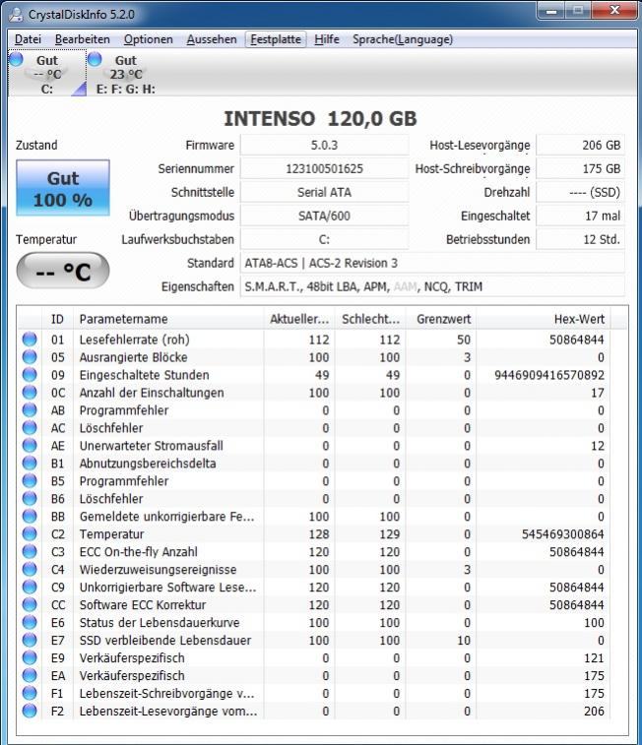Click the ID column header
Image resolution: width=642 pixels, height=745 pixels.
[57, 319]
